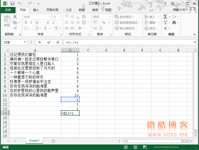The width and height of the screenshot is (199, 150).
Task: Add a new sheet with plus icon
Action: pos(53,141)
